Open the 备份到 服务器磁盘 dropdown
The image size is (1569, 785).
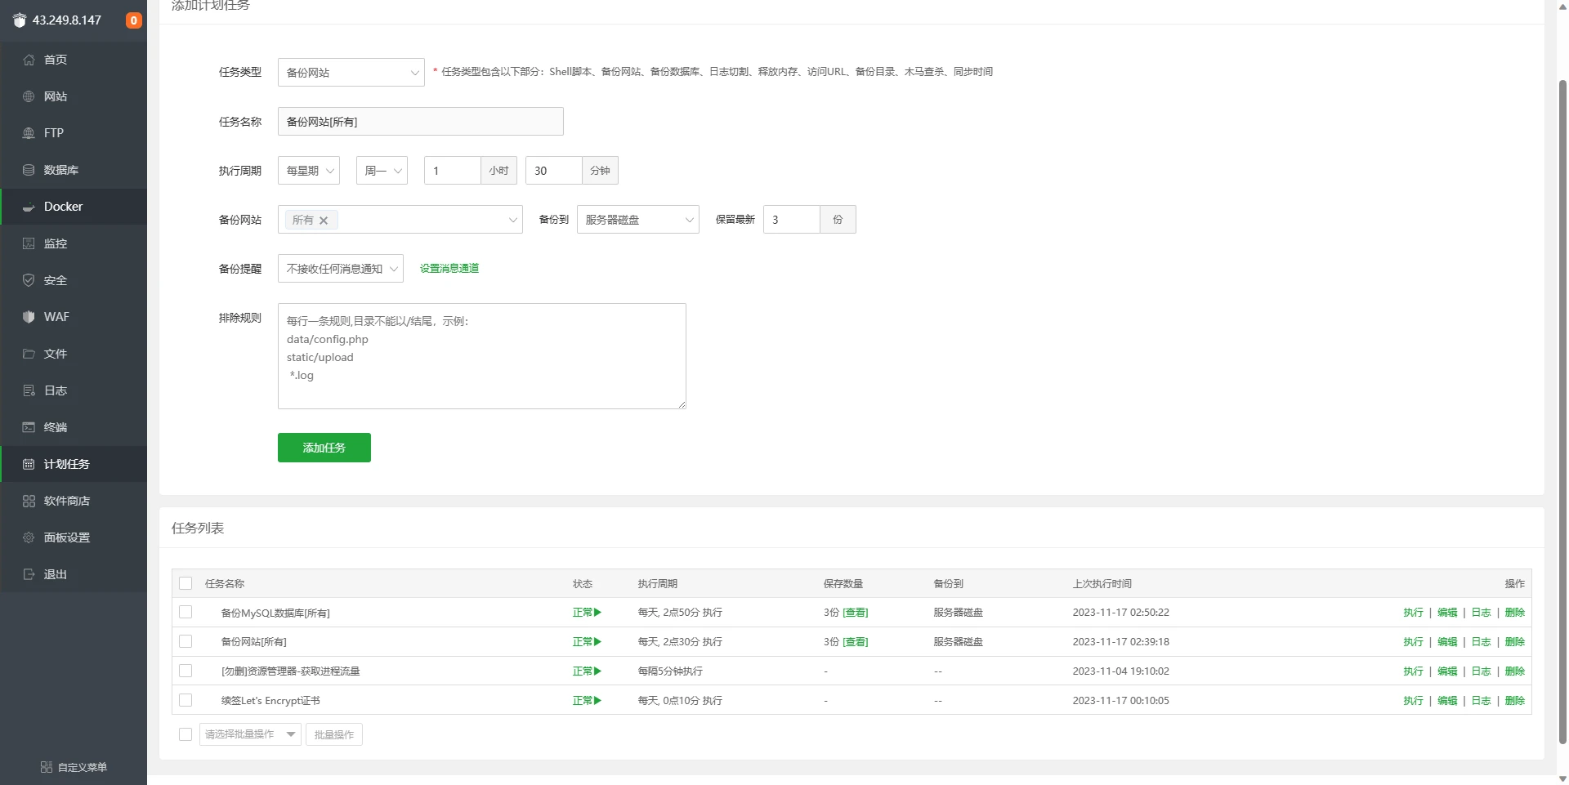[x=637, y=220]
